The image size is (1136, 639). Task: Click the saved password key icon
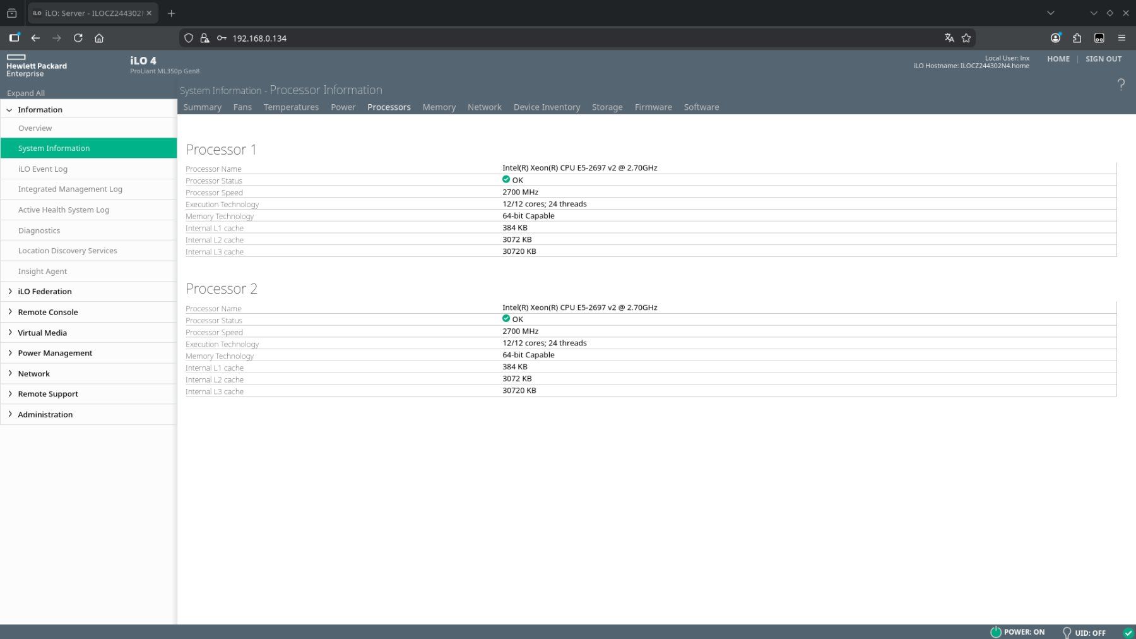coord(222,38)
